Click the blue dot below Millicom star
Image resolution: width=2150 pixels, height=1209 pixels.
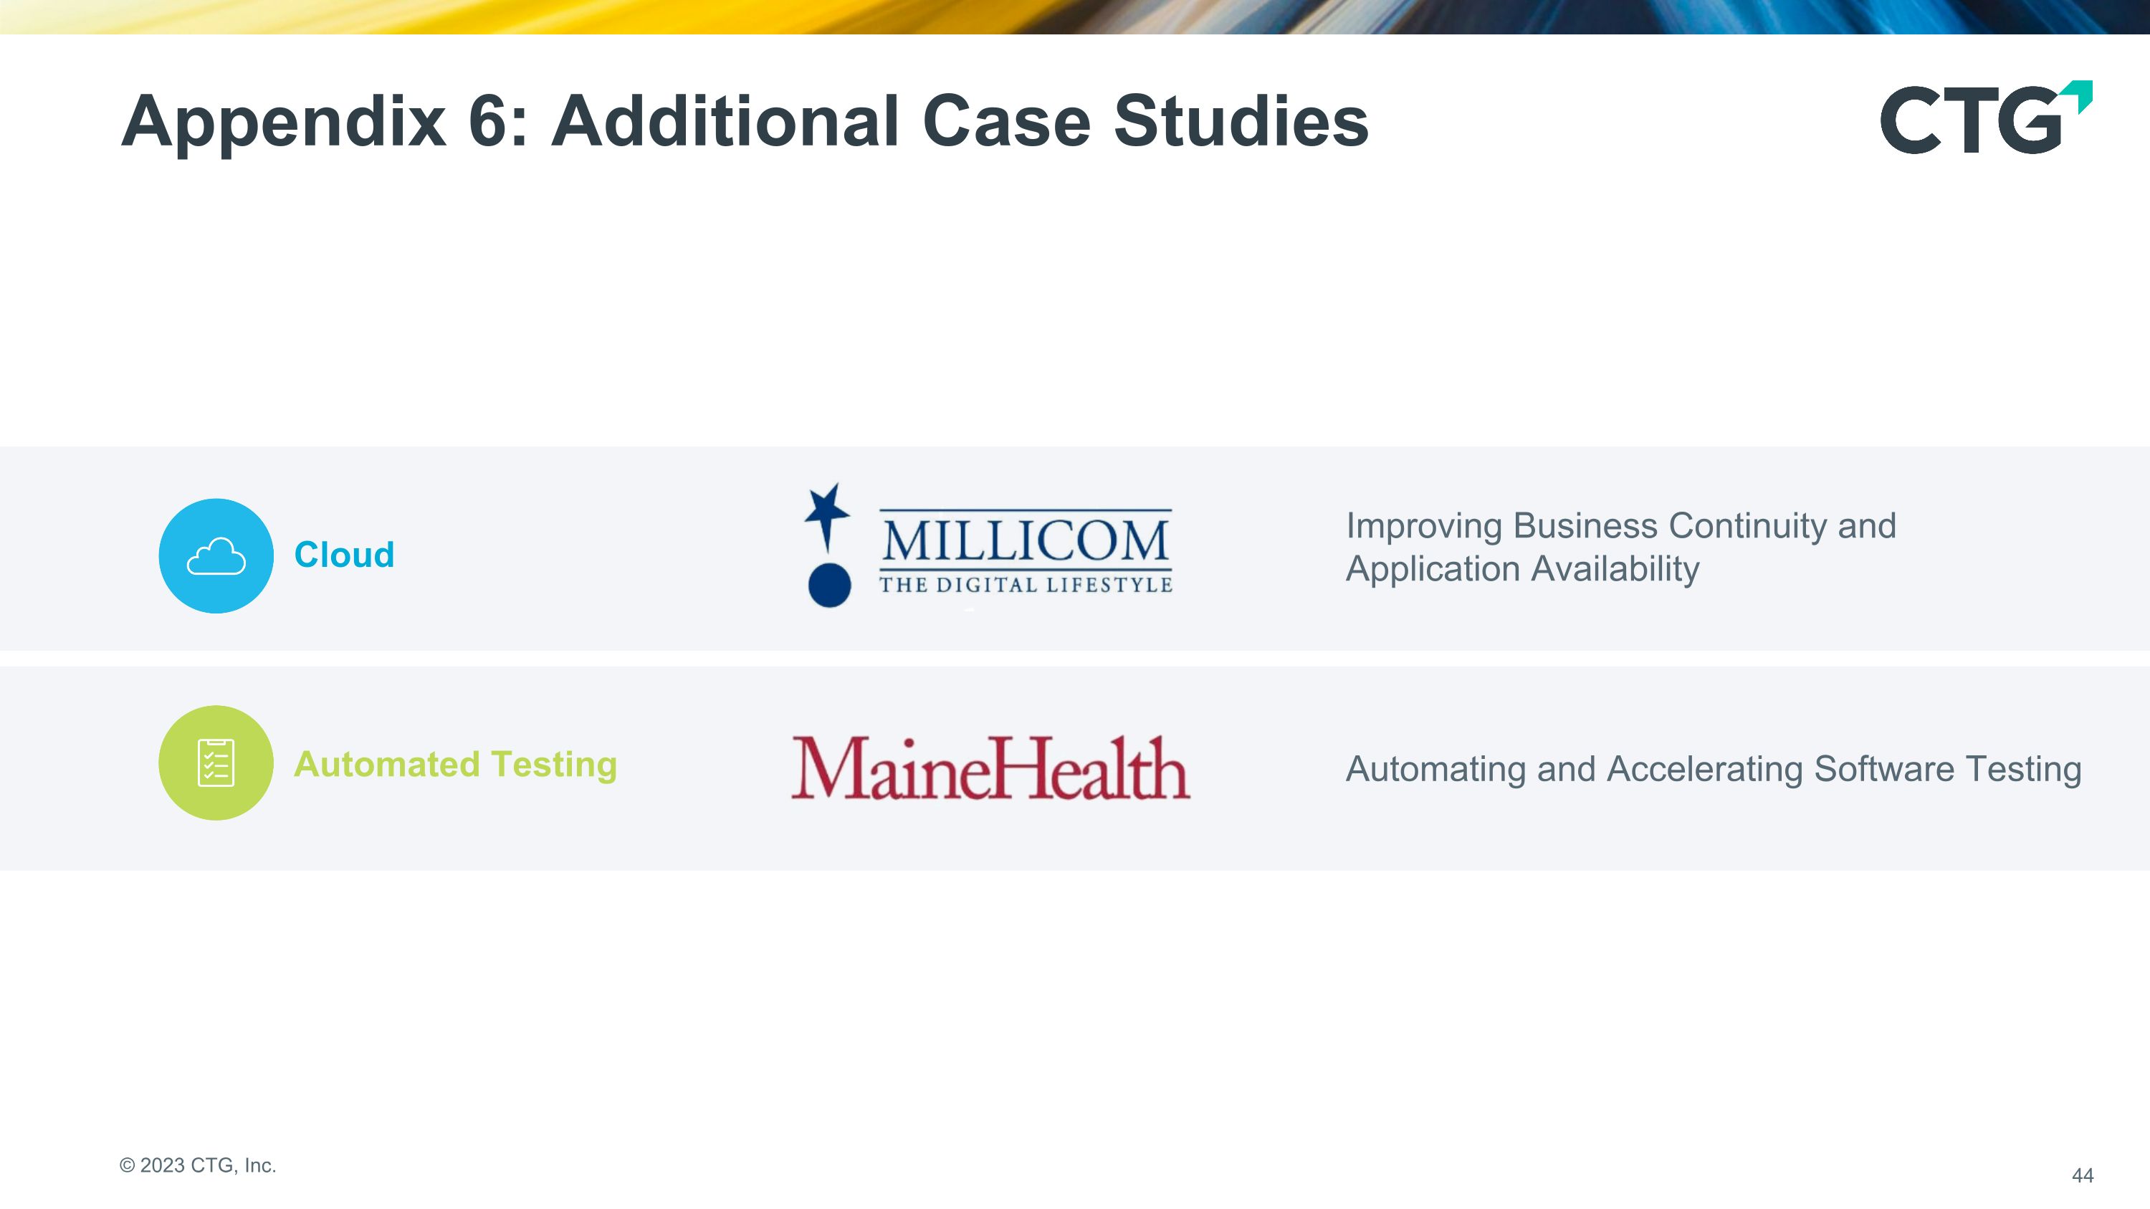[830, 585]
